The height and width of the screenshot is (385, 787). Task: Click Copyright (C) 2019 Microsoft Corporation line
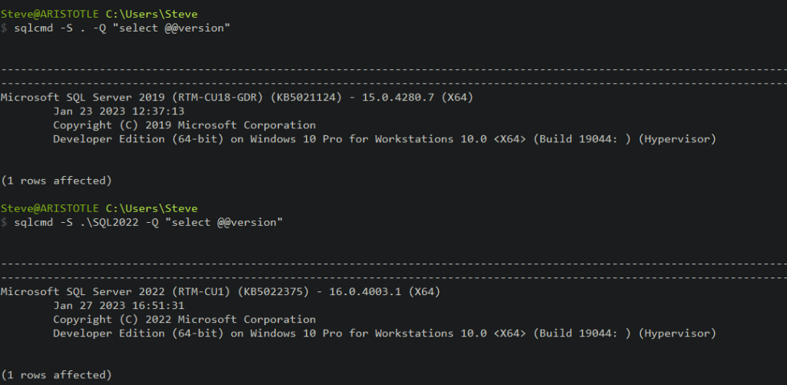point(184,125)
